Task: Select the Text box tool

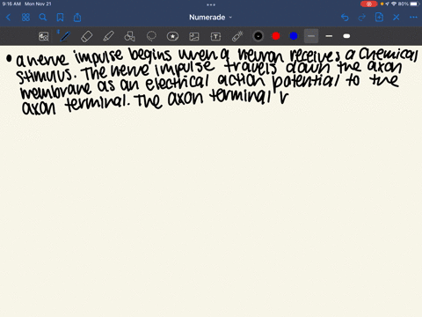Action: [x=215, y=36]
